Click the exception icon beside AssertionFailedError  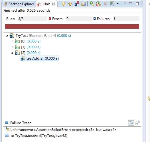7,129
